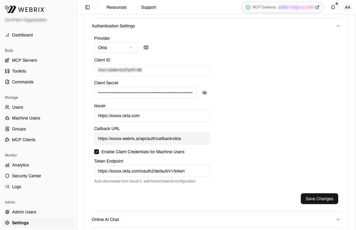The image size is (356, 230).
Task: Expand the Online AI Chat section
Action: 338,219
